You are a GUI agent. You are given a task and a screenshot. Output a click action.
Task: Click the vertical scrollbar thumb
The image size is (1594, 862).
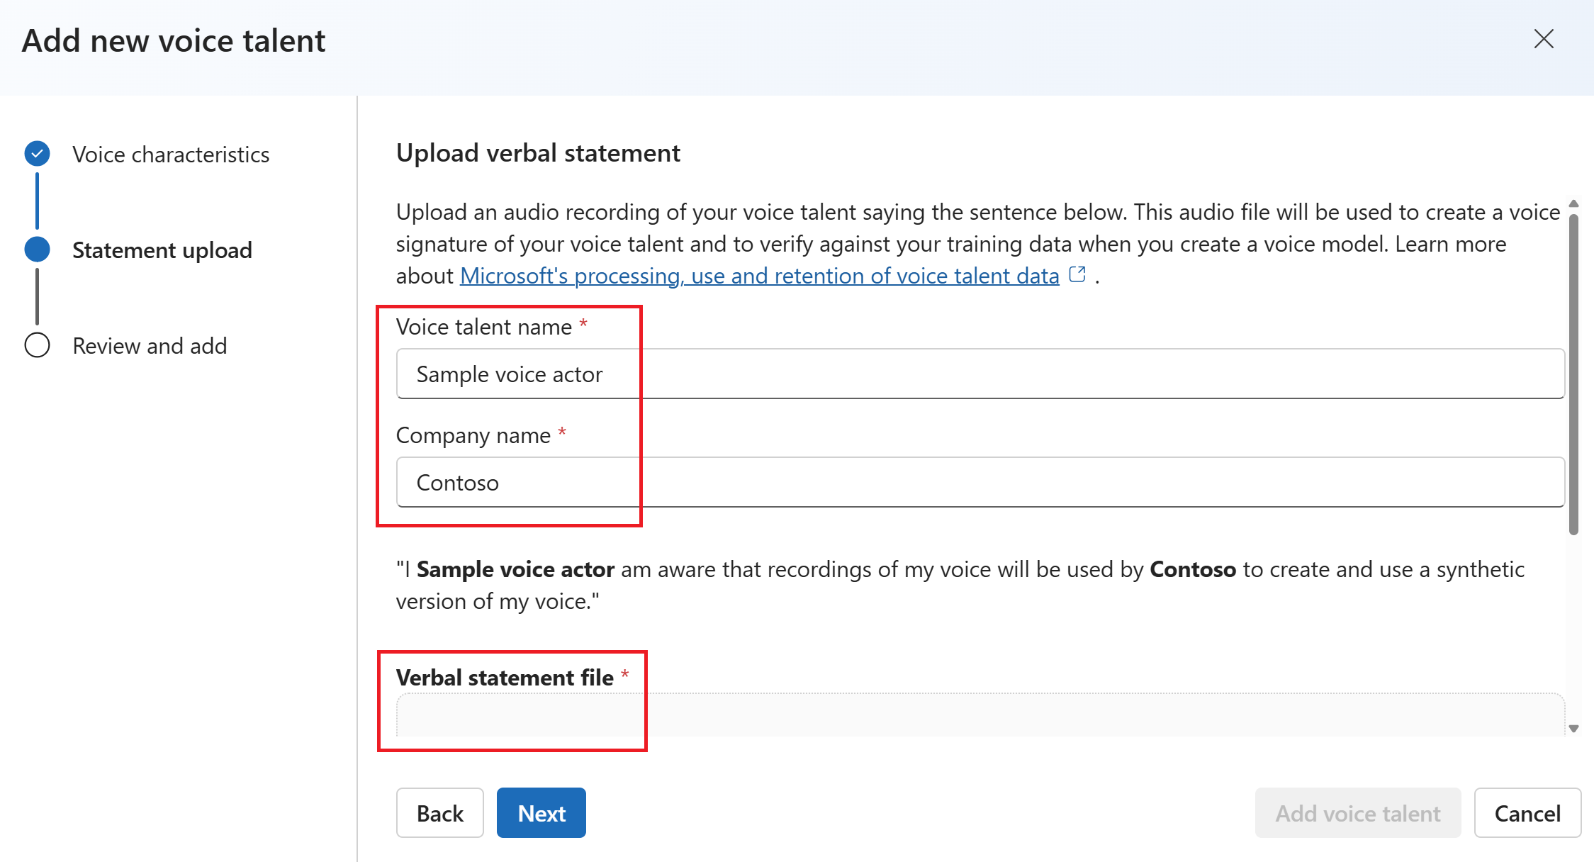(1573, 376)
